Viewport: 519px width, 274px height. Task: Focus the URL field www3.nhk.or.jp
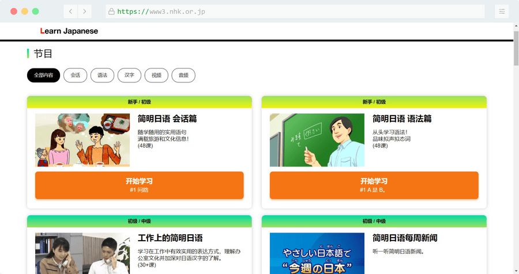point(295,12)
